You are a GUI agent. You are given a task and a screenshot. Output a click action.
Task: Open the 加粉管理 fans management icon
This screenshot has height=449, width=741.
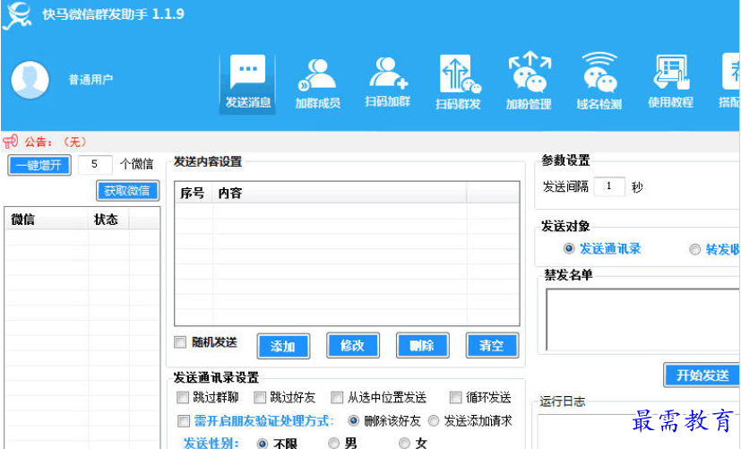(529, 82)
